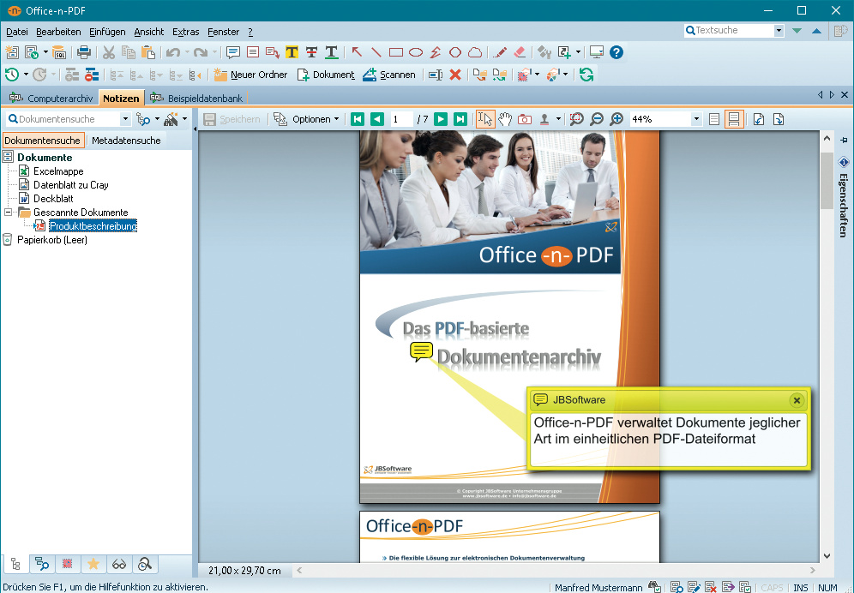854x593 pixels.
Task: Go to next page arrow
Action: (x=441, y=119)
